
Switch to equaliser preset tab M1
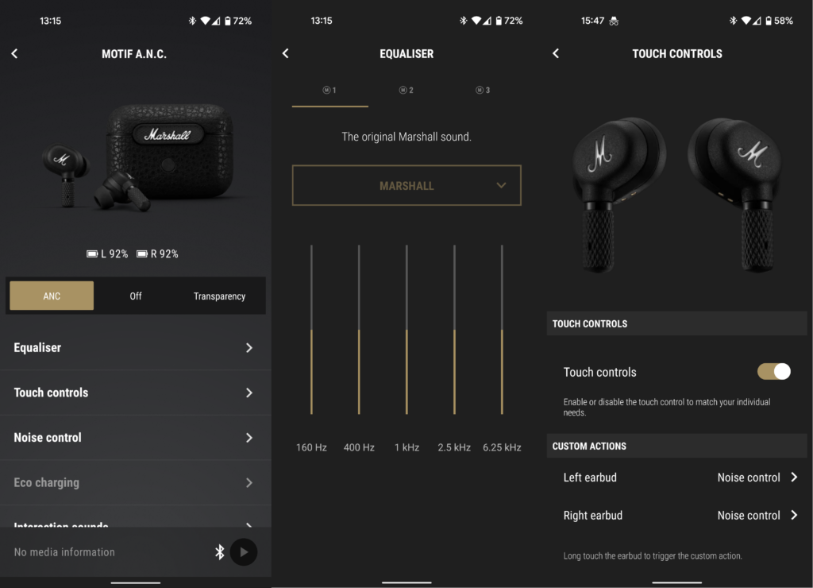(329, 91)
